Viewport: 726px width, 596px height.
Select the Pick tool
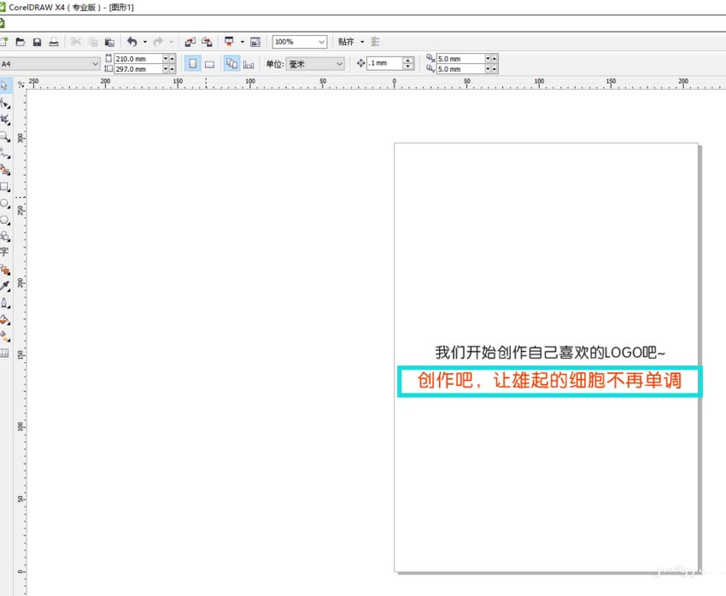tap(7, 85)
